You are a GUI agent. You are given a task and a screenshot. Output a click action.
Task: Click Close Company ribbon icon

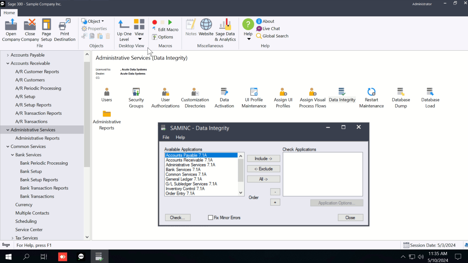click(30, 30)
